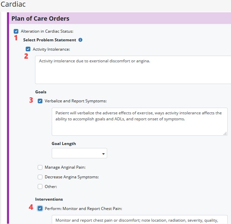Screen dimensions: 231x224
Task: Click the Cardiac page heading
Action: 13,5
